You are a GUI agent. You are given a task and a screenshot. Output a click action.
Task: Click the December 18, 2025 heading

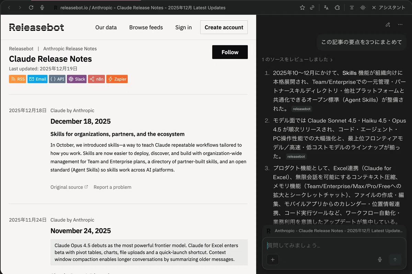(80, 121)
